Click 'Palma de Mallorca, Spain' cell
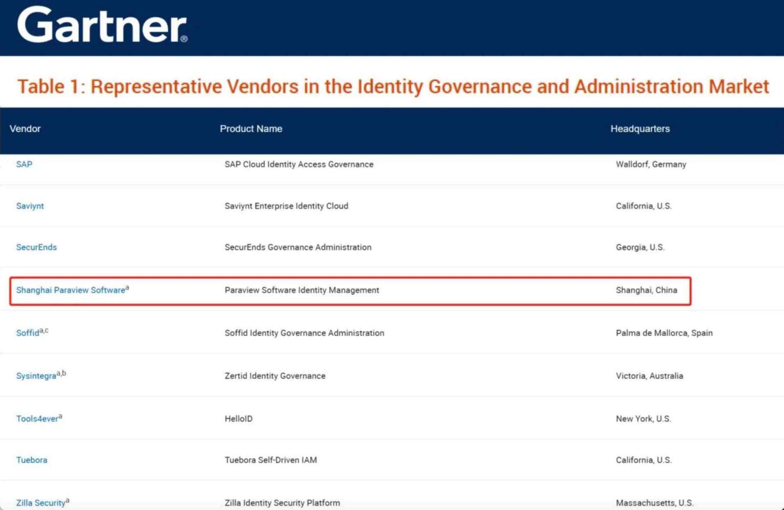 [x=664, y=333]
